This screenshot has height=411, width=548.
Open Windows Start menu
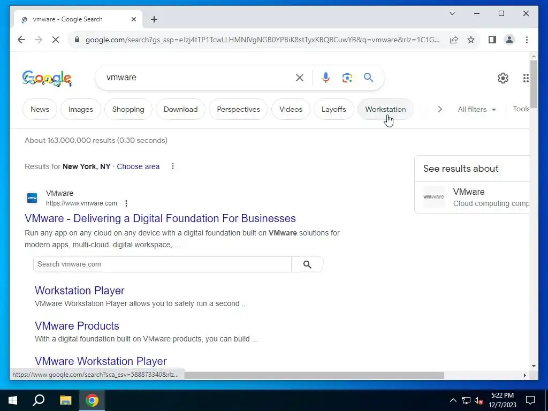tap(13, 400)
